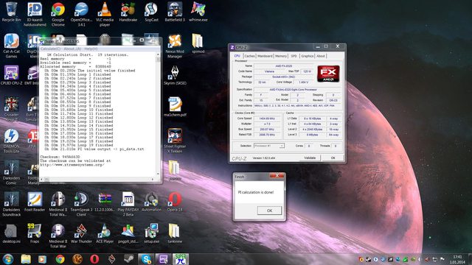Select the wPrime.exe desktop icon
The height and width of the screenshot is (265, 472).
(x=198, y=12)
